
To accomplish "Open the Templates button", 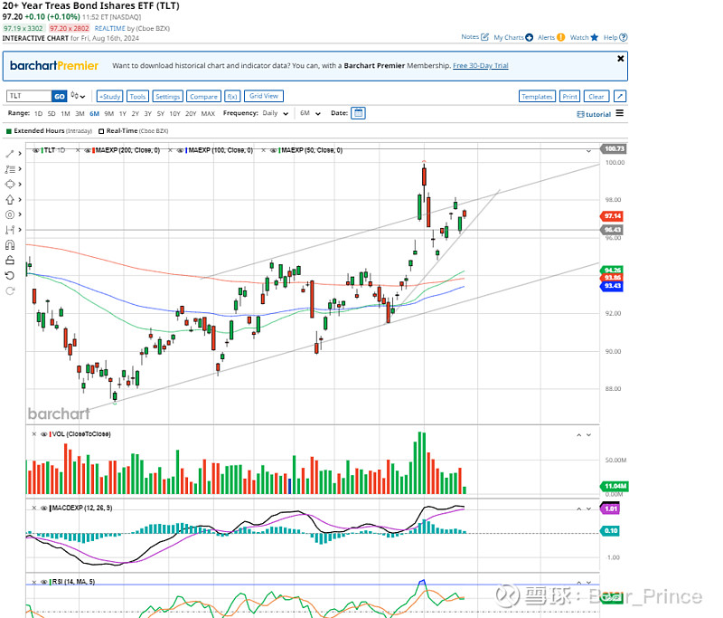I will pyautogui.click(x=537, y=96).
